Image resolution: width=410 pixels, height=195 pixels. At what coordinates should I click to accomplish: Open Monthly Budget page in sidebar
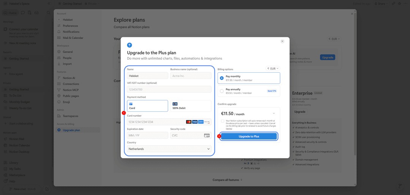pos(19,102)
